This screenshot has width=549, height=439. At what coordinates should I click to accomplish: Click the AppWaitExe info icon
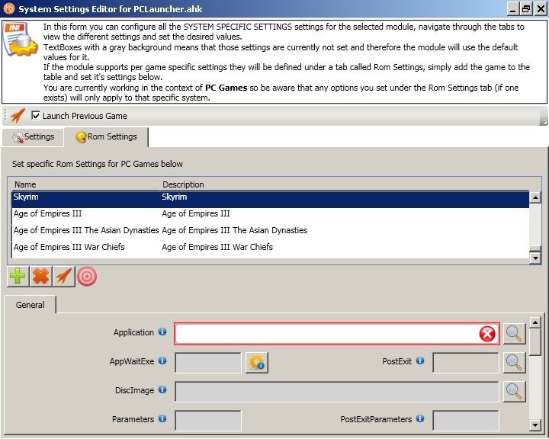(x=162, y=360)
